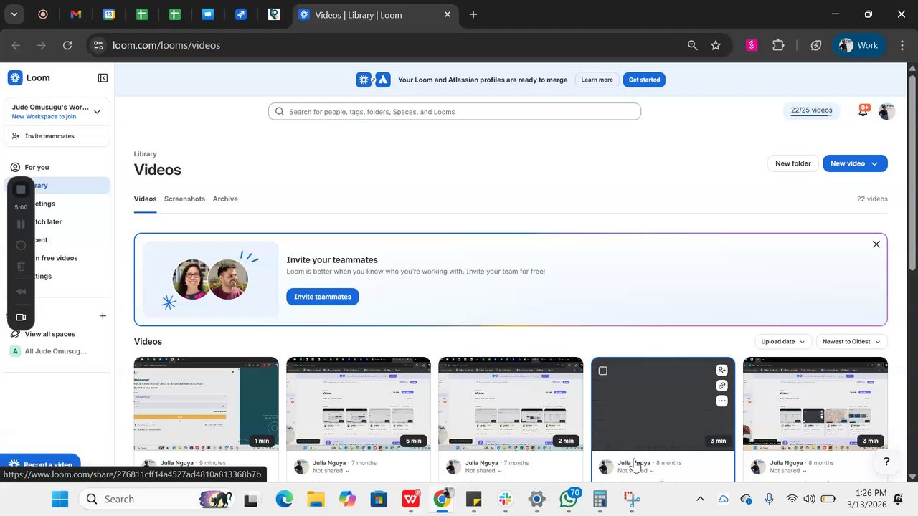Dismiss the Invite your teammates banner
Screen dimensions: 918x516
click(x=876, y=244)
